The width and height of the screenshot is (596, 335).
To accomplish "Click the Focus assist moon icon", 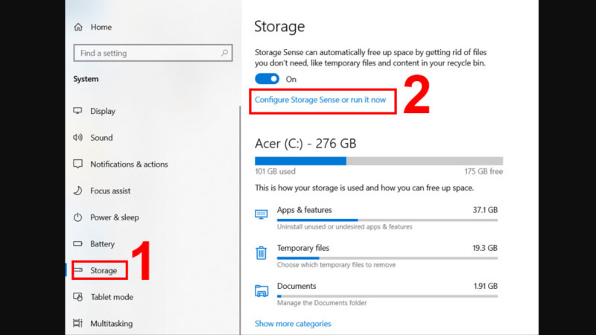I will pos(77,191).
